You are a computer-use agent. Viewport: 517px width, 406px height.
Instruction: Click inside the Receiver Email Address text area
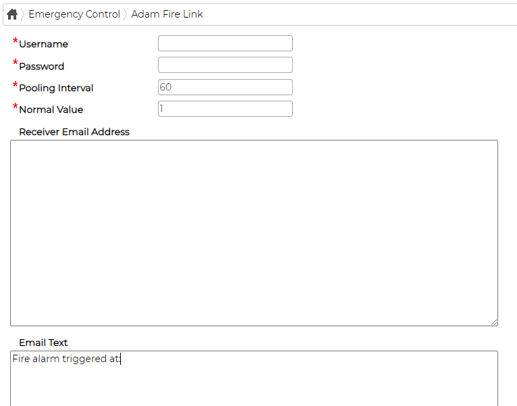point(254,233)
